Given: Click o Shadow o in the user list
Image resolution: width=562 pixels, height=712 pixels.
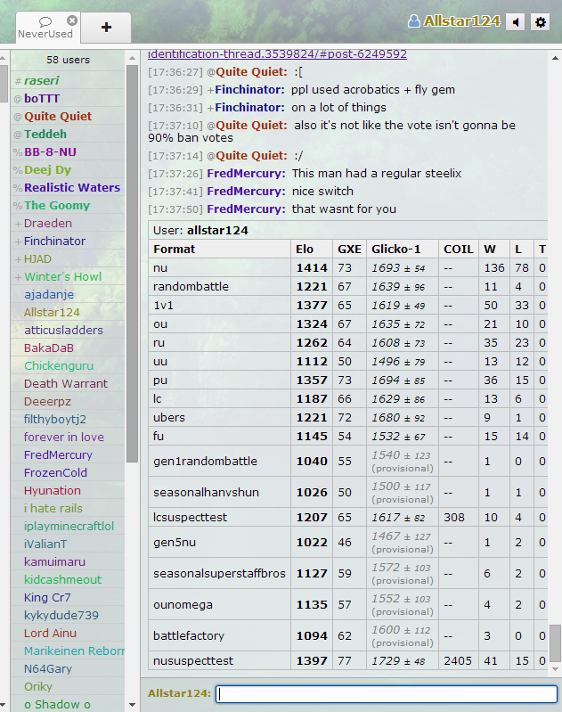Looking at the screenshot, I should [68, 704].
